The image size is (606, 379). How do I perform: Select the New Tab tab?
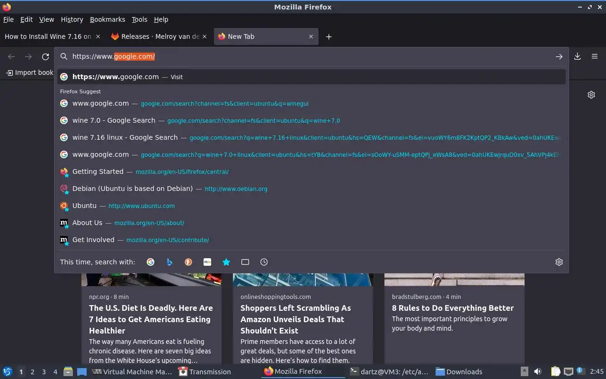click(266, 36)
